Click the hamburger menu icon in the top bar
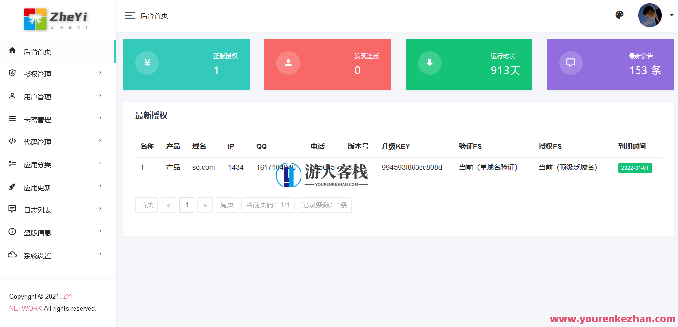 tap(129, 15)
